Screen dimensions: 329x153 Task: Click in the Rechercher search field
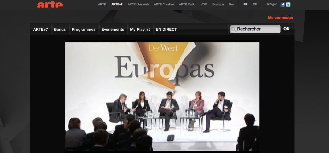click(258, 29)
